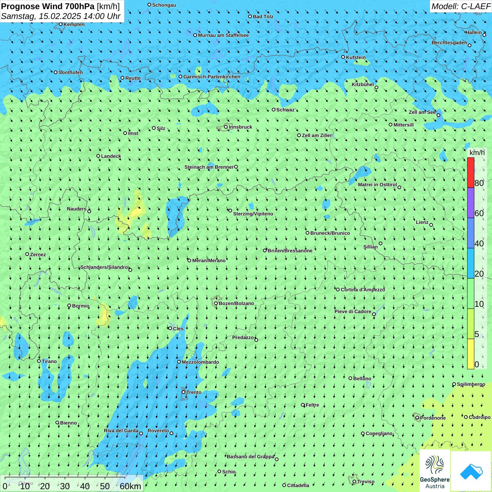
Task: Click the Kempten location marker
Action: 61,24
